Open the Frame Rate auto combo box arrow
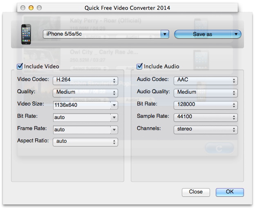This screenshot has height=209, width=255. click(114, 130)
